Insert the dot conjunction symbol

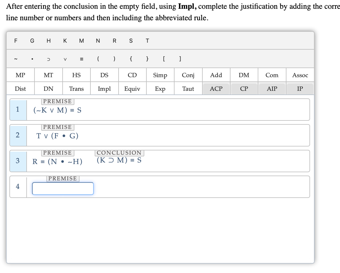[32, 59]
